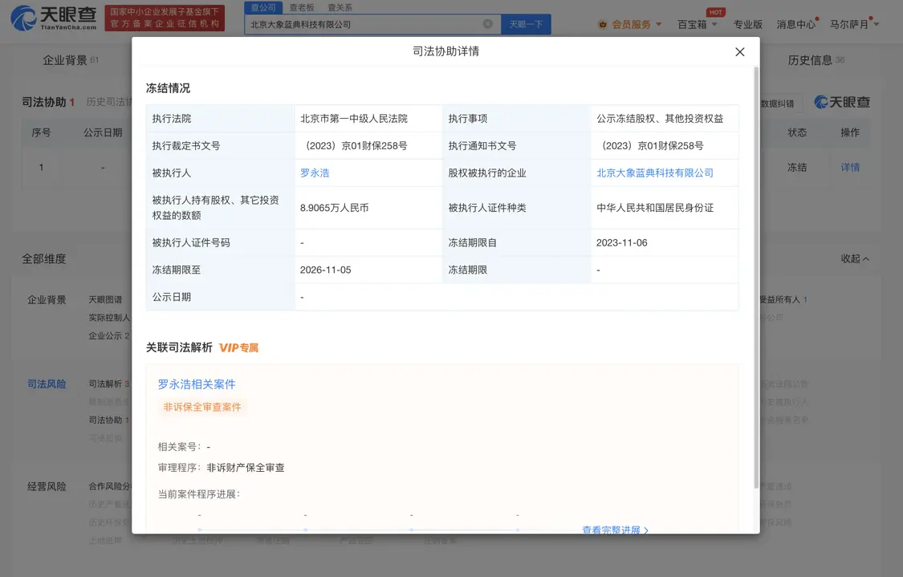This screenshot has width=903, height=577.
Task: Click 天眼图谱 in the background dimension list
Action: pos(105,299)
